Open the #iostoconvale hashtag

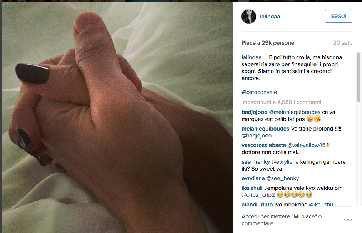[259, 92]
